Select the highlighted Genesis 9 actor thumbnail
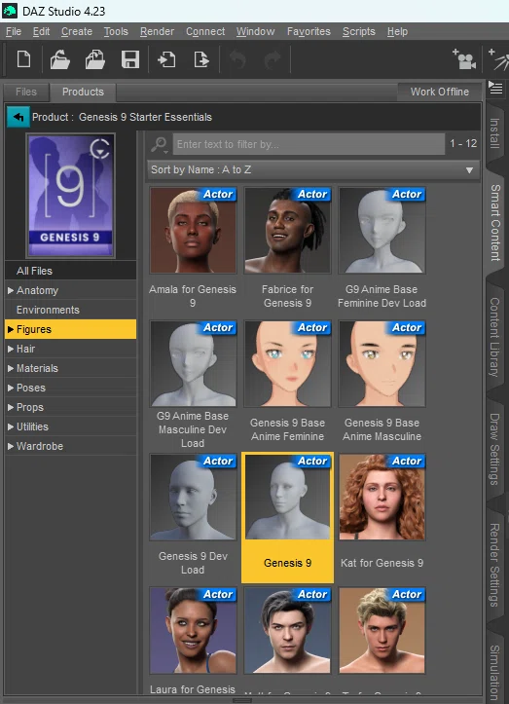509x704 pixels. tap(287, 497)
